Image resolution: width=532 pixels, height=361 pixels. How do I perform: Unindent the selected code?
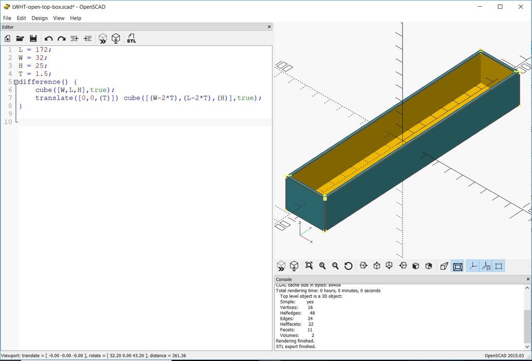(74, 38)
